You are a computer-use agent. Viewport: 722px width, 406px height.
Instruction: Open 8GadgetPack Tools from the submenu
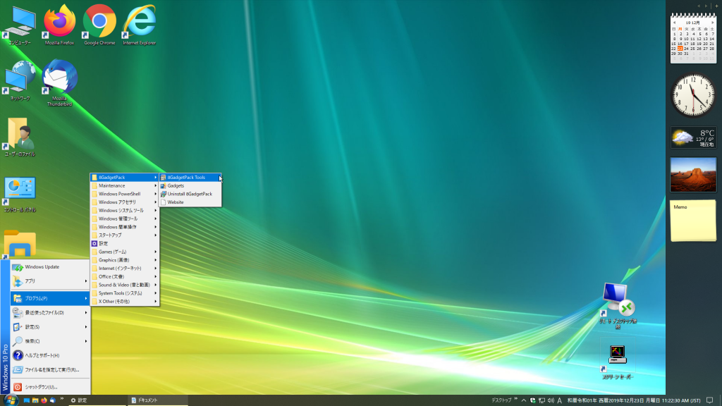click(x=190, y=177)
